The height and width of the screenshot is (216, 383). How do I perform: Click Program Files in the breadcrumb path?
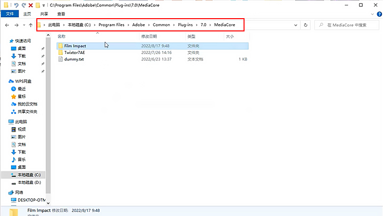[x=111, y=25]
